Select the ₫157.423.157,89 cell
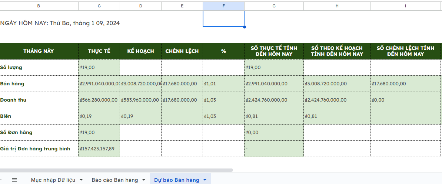442x184 pixels. [99, 149]
